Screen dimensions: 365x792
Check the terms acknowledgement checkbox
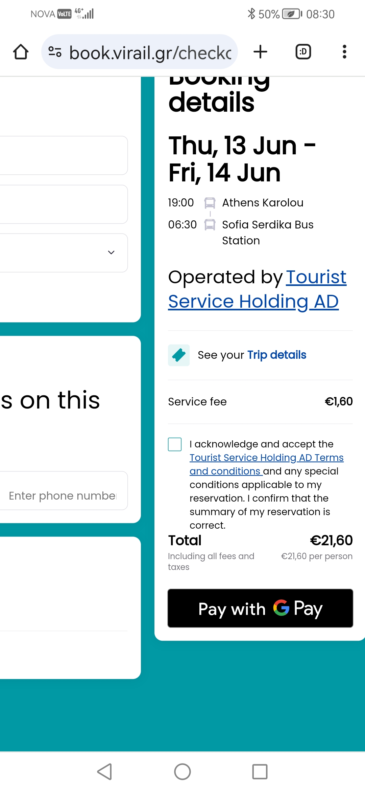[x=175, y=444]
